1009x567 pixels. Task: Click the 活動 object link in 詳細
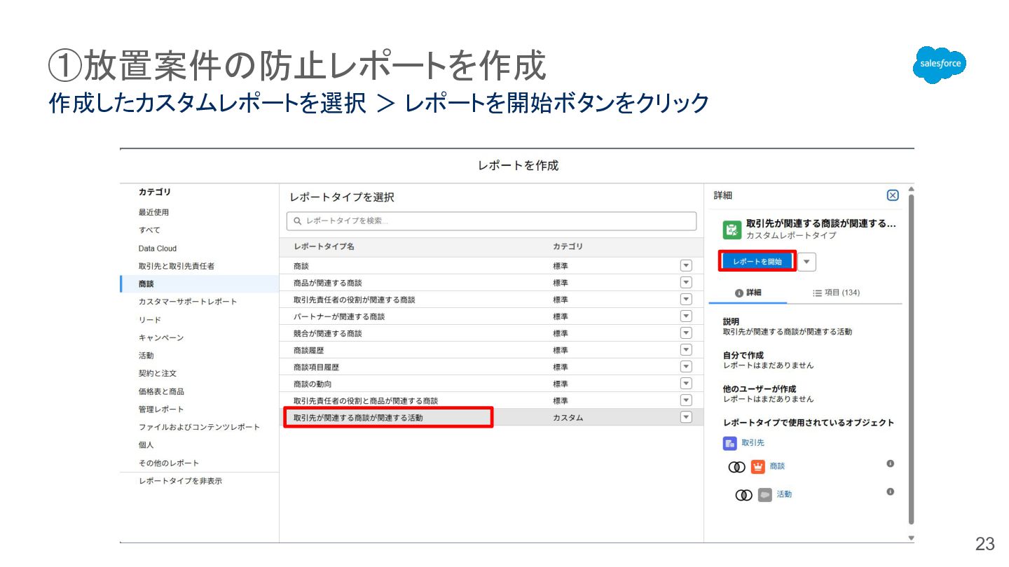[x=784, y=494]
